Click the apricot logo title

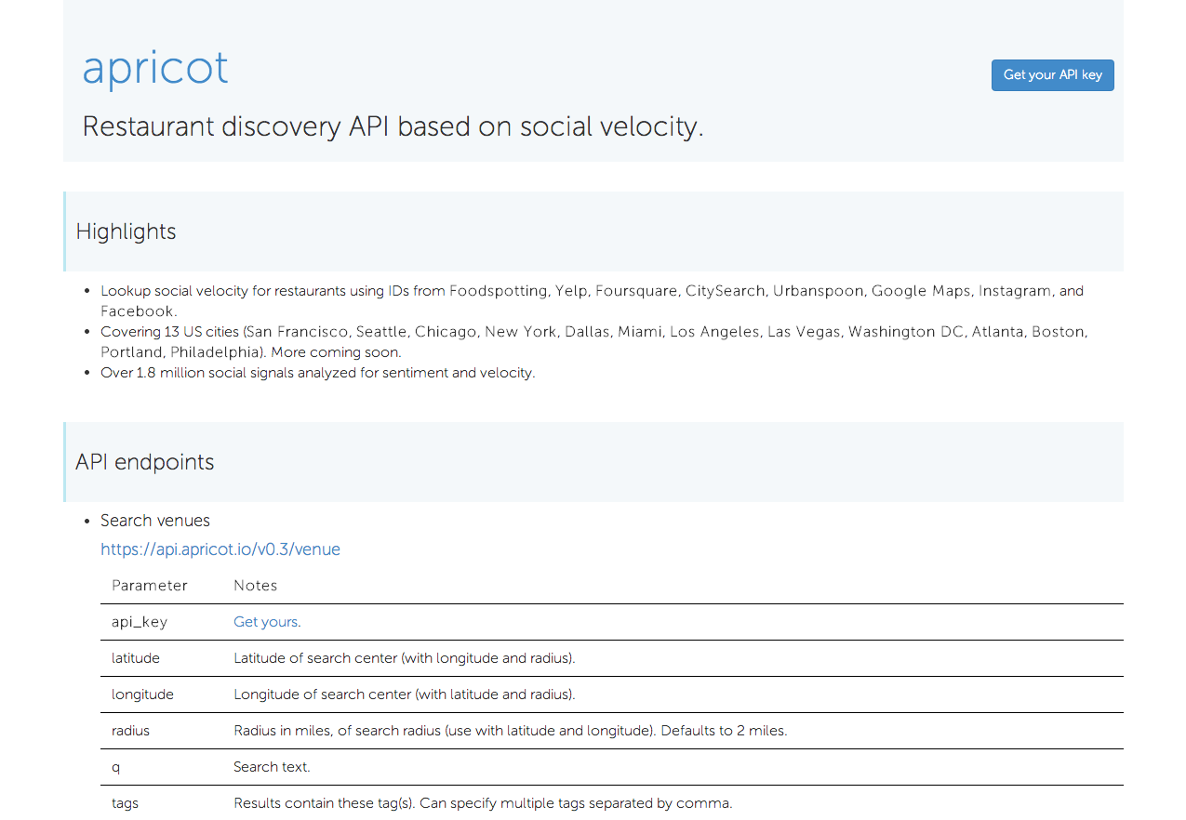coord(155,69)
